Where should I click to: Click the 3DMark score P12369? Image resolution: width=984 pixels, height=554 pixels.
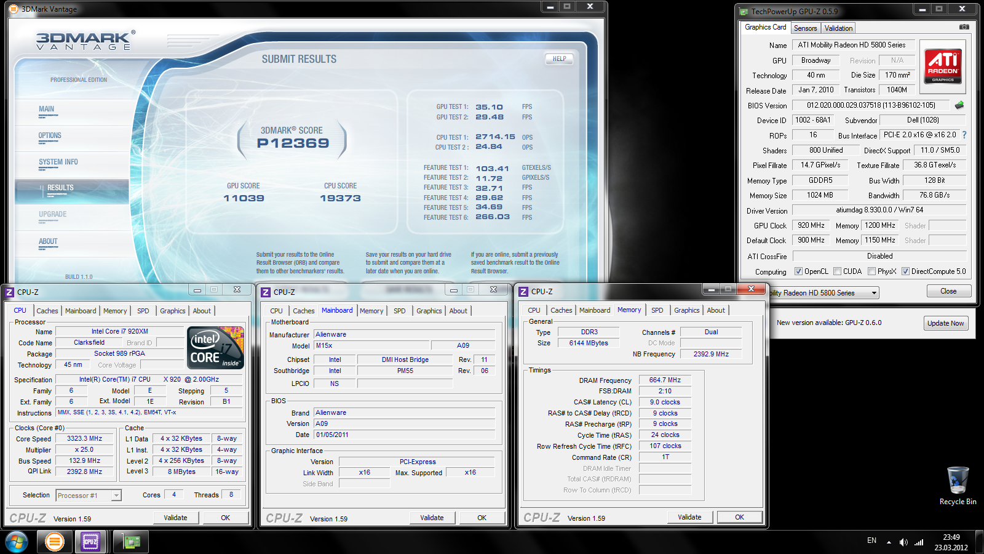[293, 143]
